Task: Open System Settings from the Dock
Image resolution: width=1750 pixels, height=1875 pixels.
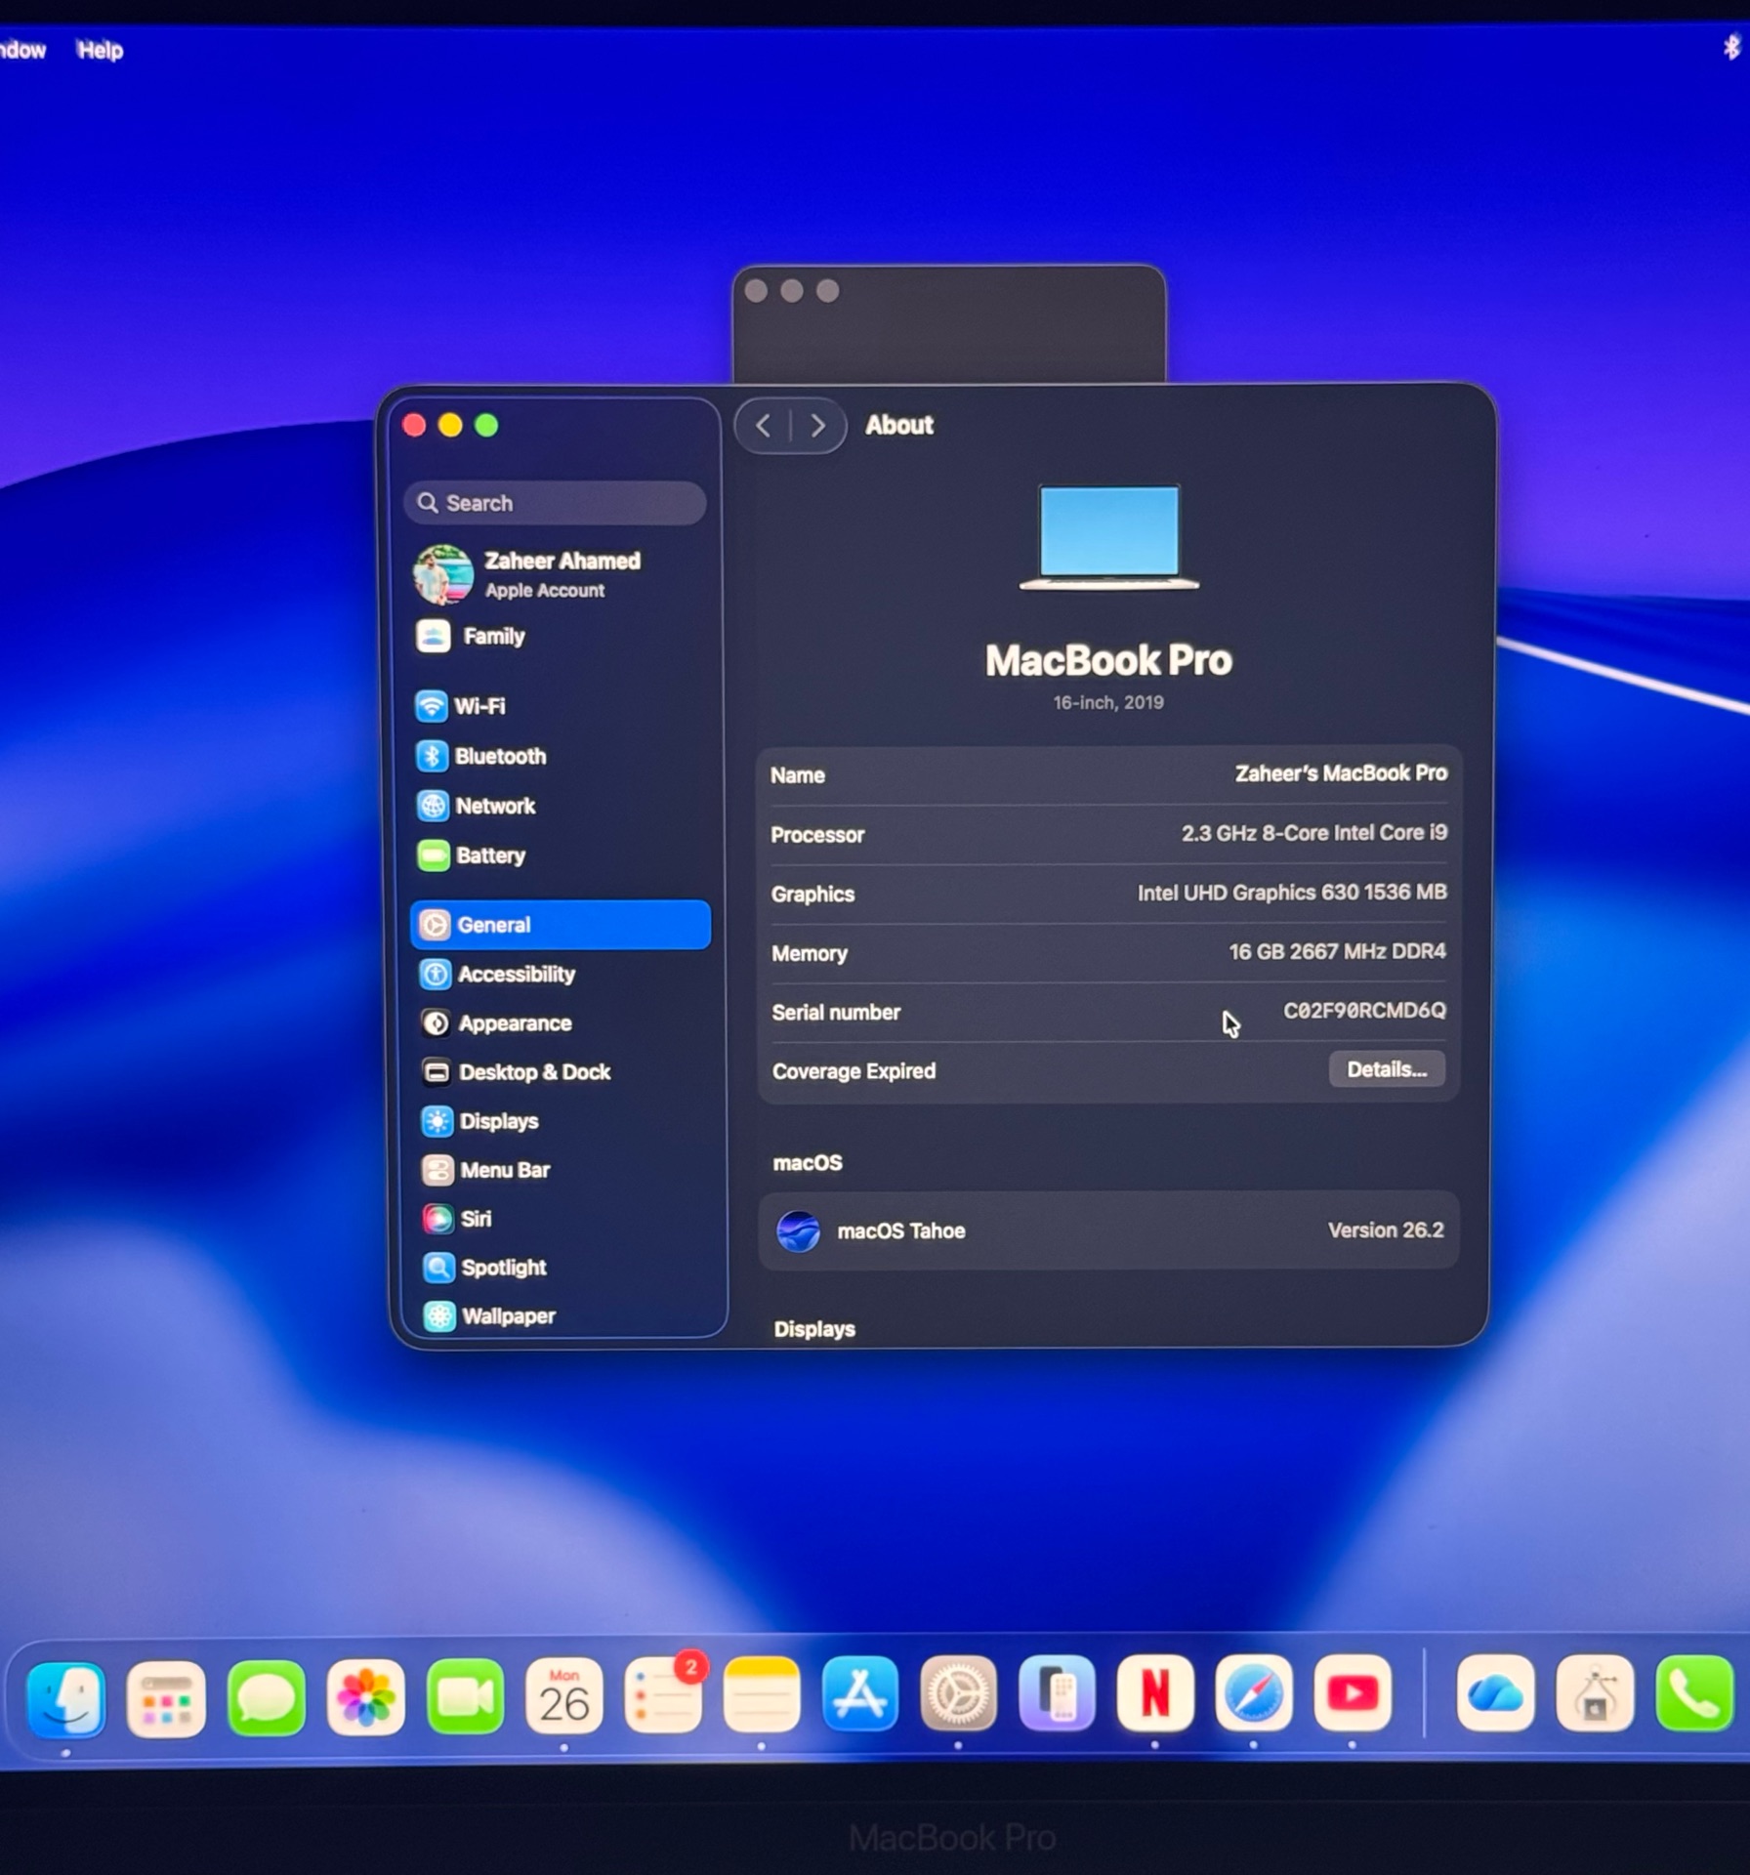Action: 958,1694
